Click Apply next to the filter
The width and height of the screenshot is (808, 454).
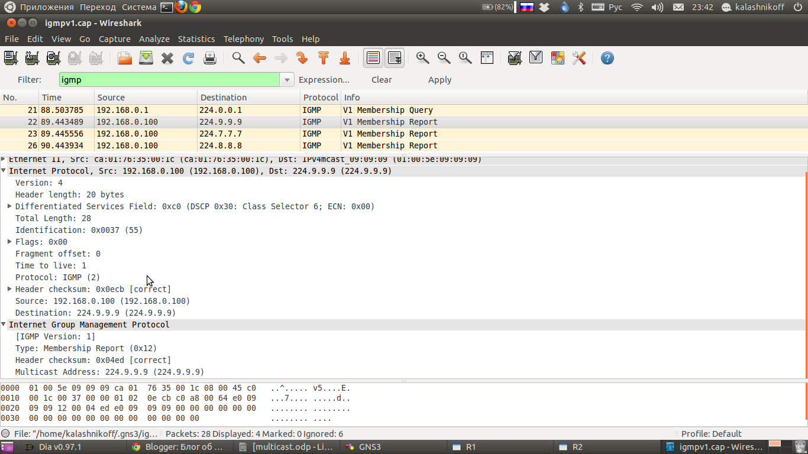click(439, 80)
